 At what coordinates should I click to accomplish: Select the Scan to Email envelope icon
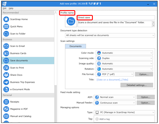click(6, 46)
